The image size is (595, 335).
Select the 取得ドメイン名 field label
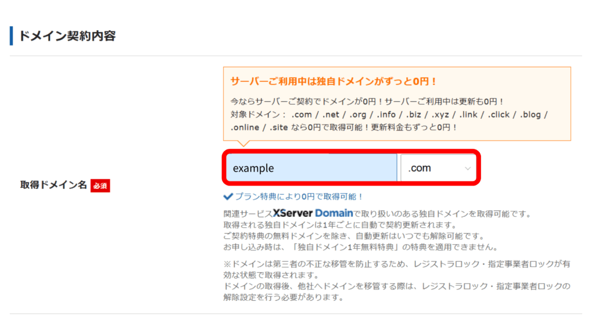pos(53,185)
